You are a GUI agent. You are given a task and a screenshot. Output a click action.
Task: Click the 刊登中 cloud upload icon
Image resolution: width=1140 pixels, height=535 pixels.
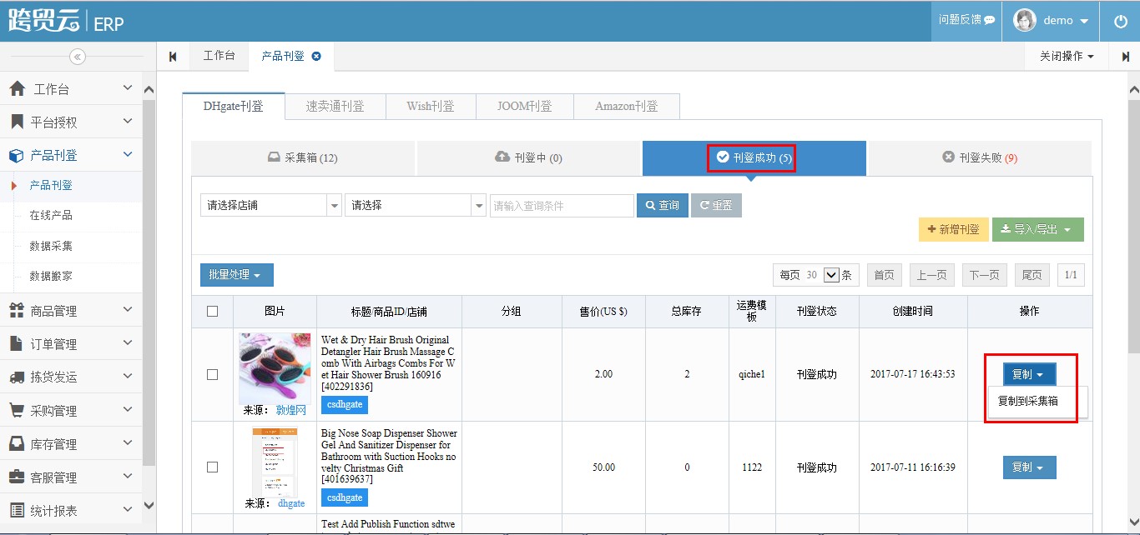click(502, 157)
